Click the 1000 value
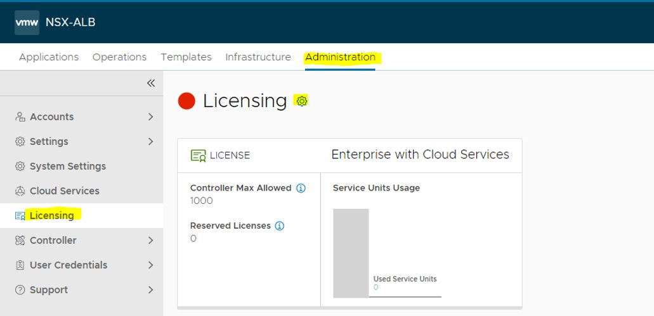 click(x=202, y=201)
